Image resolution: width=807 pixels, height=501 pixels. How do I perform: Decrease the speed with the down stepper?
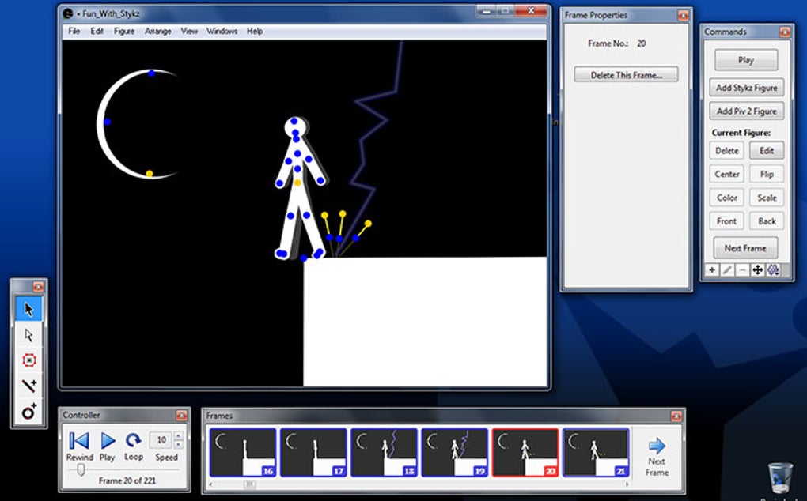[x=179, y=444]
